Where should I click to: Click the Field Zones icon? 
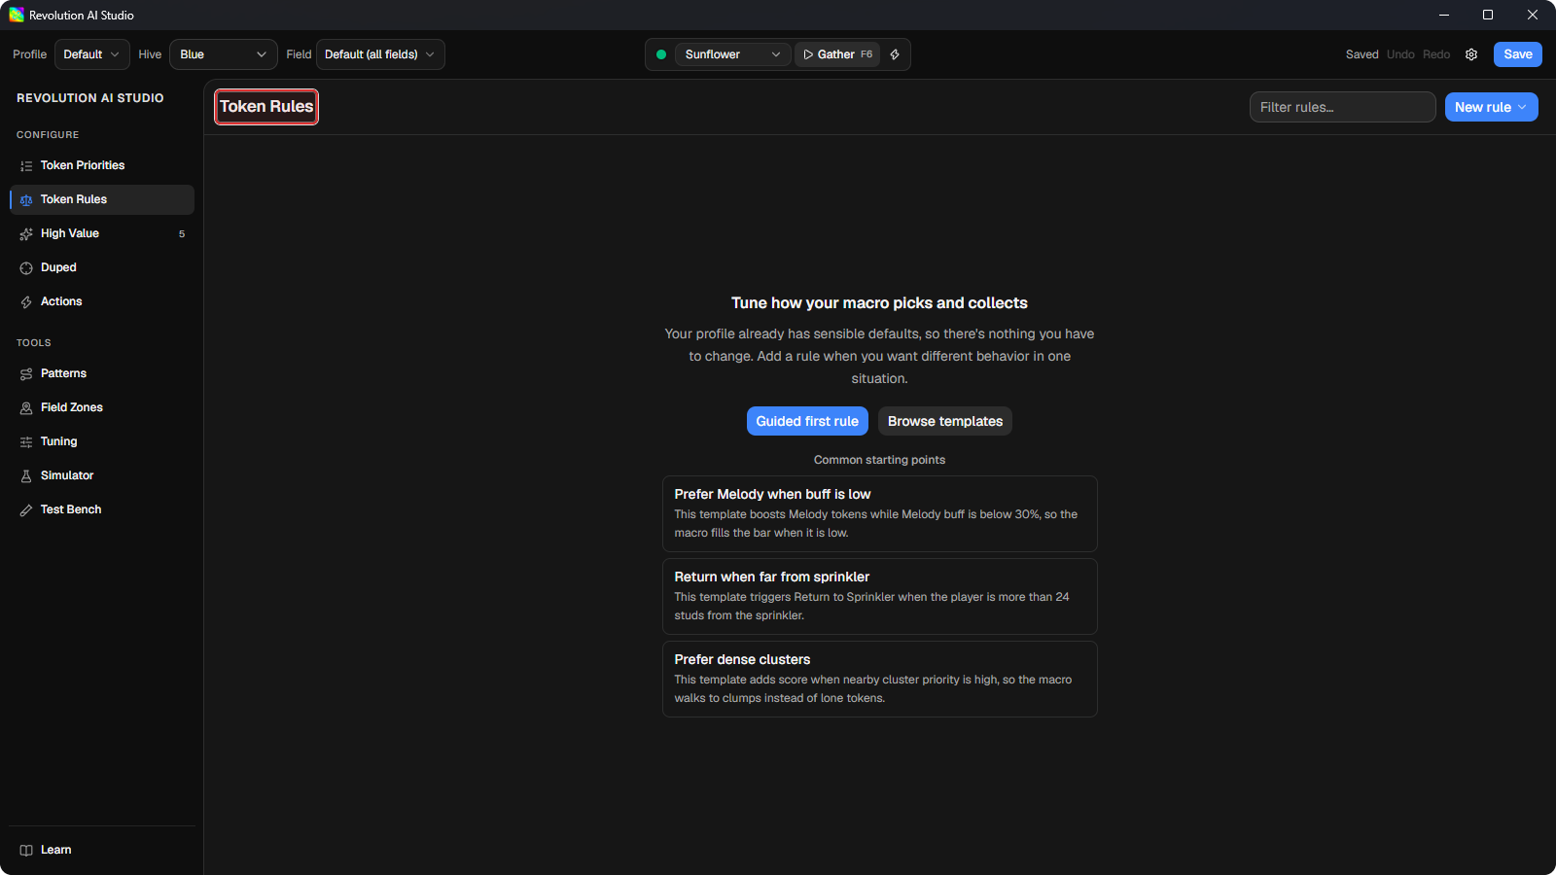coord(26,408)
